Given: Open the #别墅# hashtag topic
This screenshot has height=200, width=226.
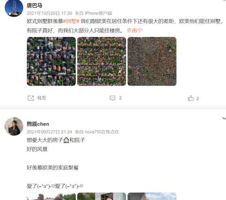Looking at the screenshot, I should [71, 22].
